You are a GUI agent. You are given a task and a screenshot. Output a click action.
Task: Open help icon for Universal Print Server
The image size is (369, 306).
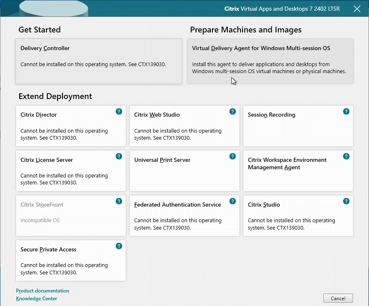pyautogui.click(x=233, y=156)
